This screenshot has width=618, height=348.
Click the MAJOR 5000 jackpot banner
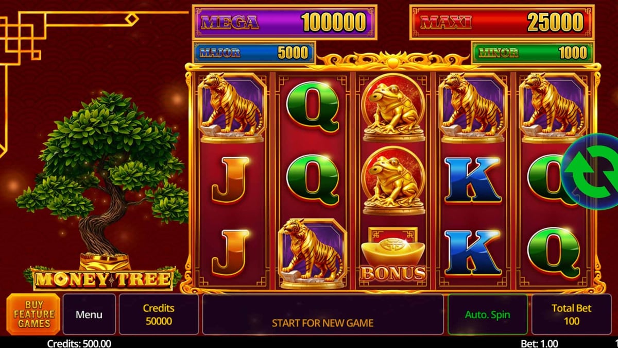point(254,53)
